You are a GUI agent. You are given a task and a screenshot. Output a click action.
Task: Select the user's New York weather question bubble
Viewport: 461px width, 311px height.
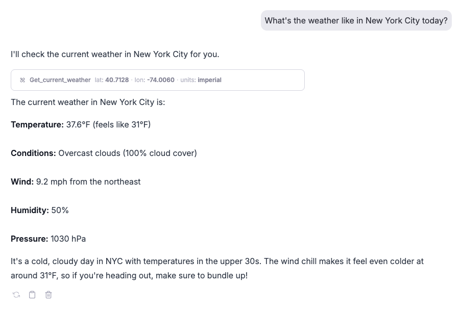pos(356,20)
